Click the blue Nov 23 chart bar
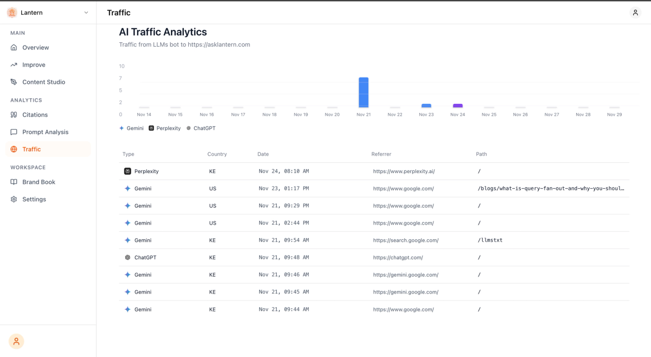 [426, 106]
